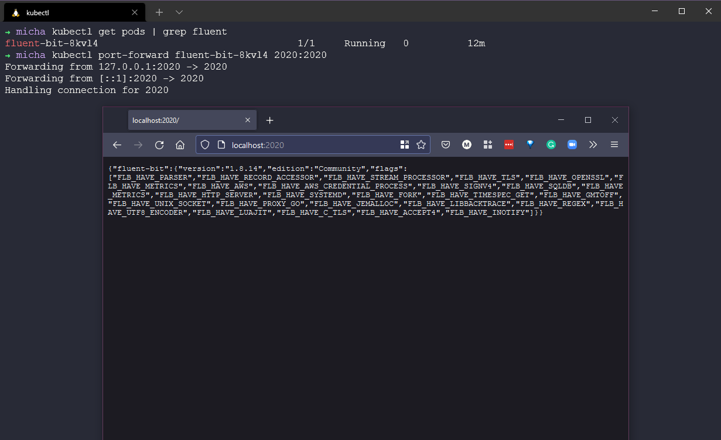Viewport: 721px width, 440px height.
Task: Select the kubectl terminal tab
Action: [x=70, y=12]
